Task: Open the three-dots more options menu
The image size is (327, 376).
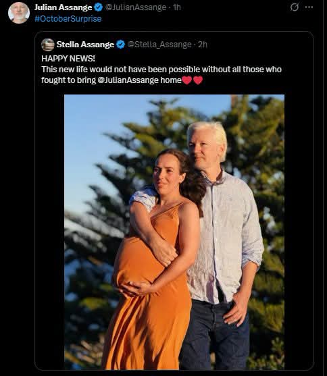Action: tap(309, 7)
